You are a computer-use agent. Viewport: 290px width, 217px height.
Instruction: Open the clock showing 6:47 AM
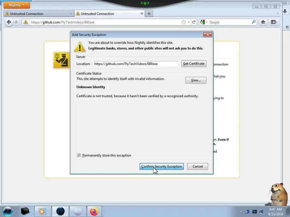coord(275,211)
